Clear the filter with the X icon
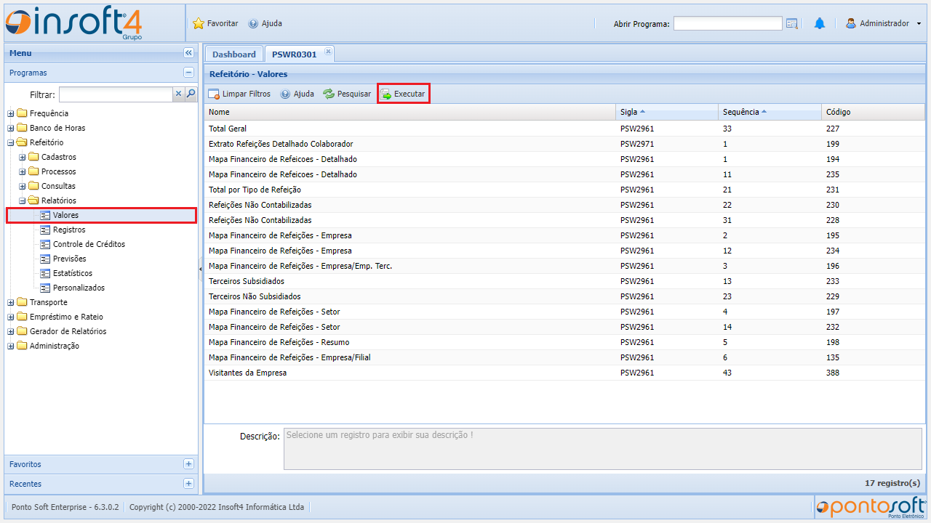 tap(178, 94)
